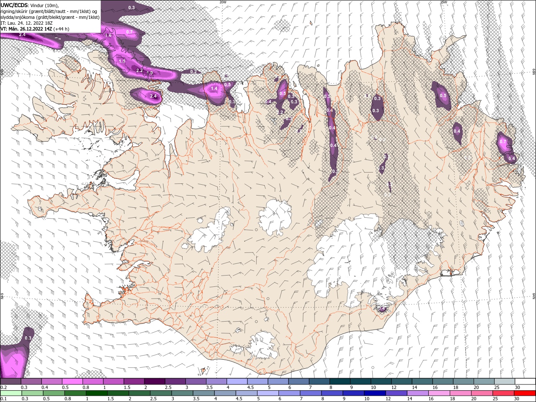This screenshot has height=402, width=536.
Task: Click the 1.6 precipitation value on the map
Action: click(x=108, y=36)
